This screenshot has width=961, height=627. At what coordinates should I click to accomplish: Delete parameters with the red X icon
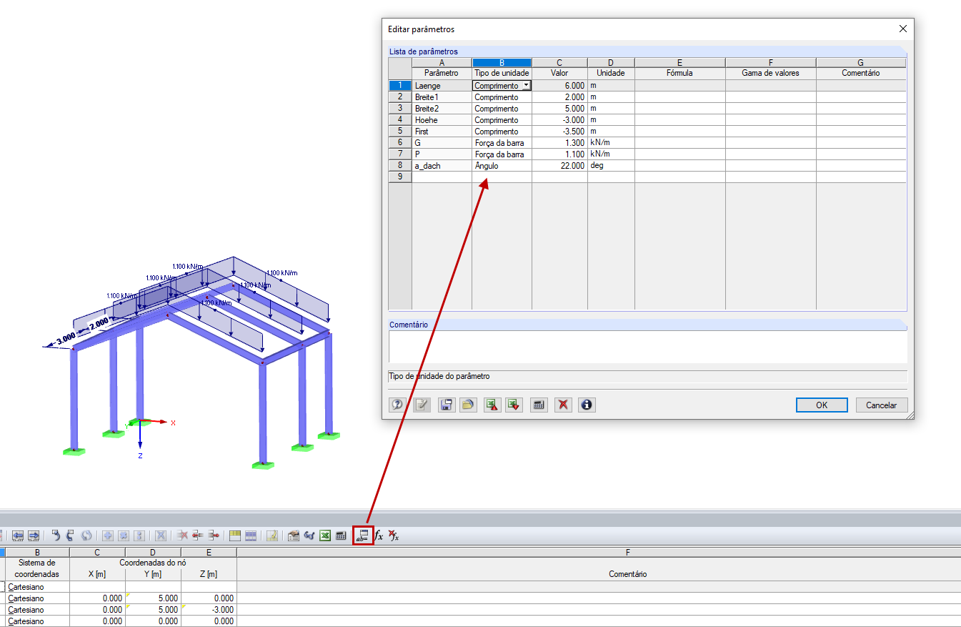564,405
